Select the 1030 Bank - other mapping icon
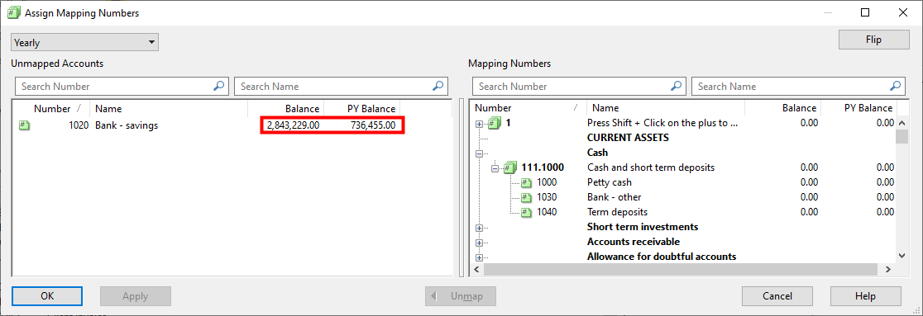The height and width of the screenshot is (316, 923). (x=526, y=197)
